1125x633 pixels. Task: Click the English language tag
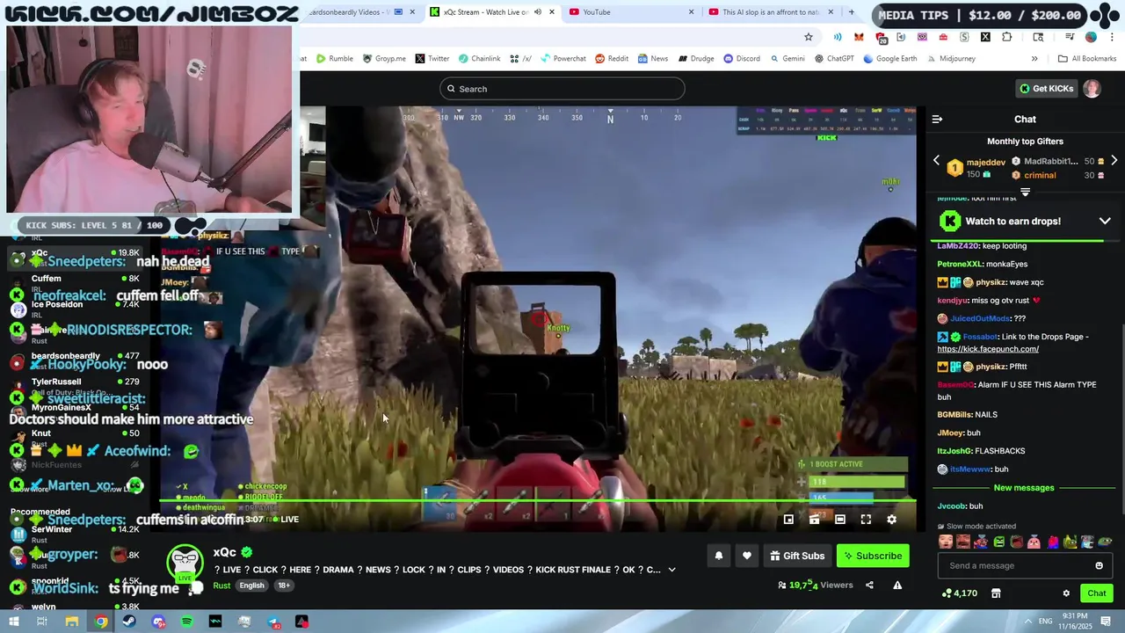[252, 586]
